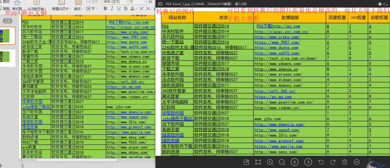
Task: Toggle strikethrough formatting
Action: coord(126,8)
